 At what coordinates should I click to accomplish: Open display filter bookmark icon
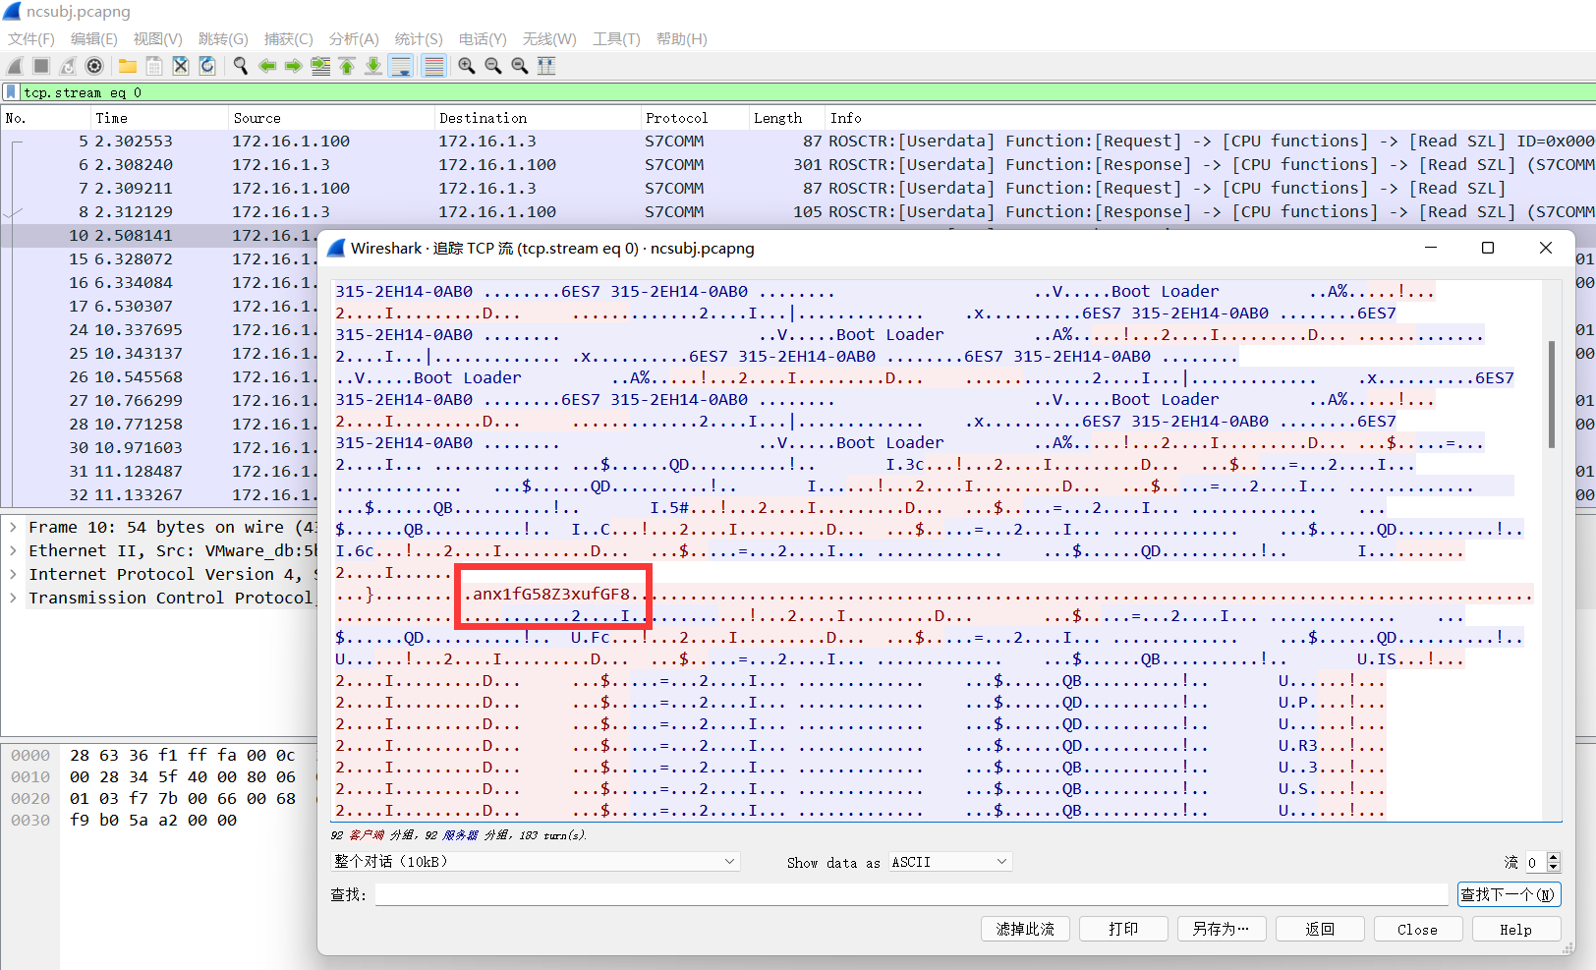11,92
